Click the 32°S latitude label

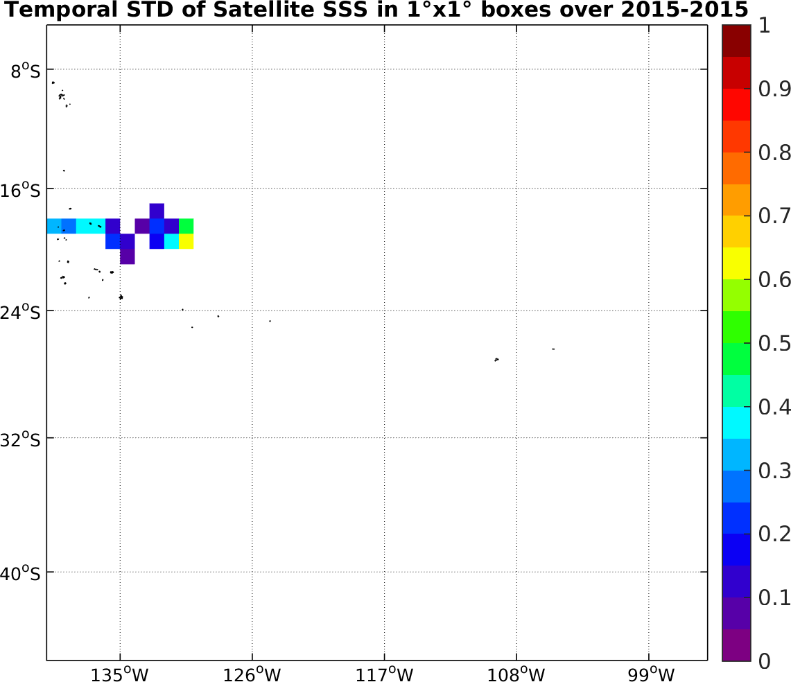coord(20,440)
